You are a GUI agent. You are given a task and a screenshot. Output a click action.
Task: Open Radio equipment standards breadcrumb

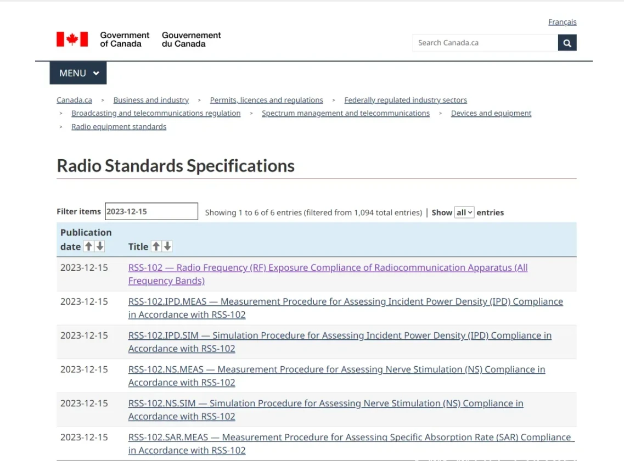point(119,127)
